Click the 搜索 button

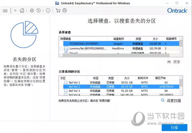coord(174,62)
